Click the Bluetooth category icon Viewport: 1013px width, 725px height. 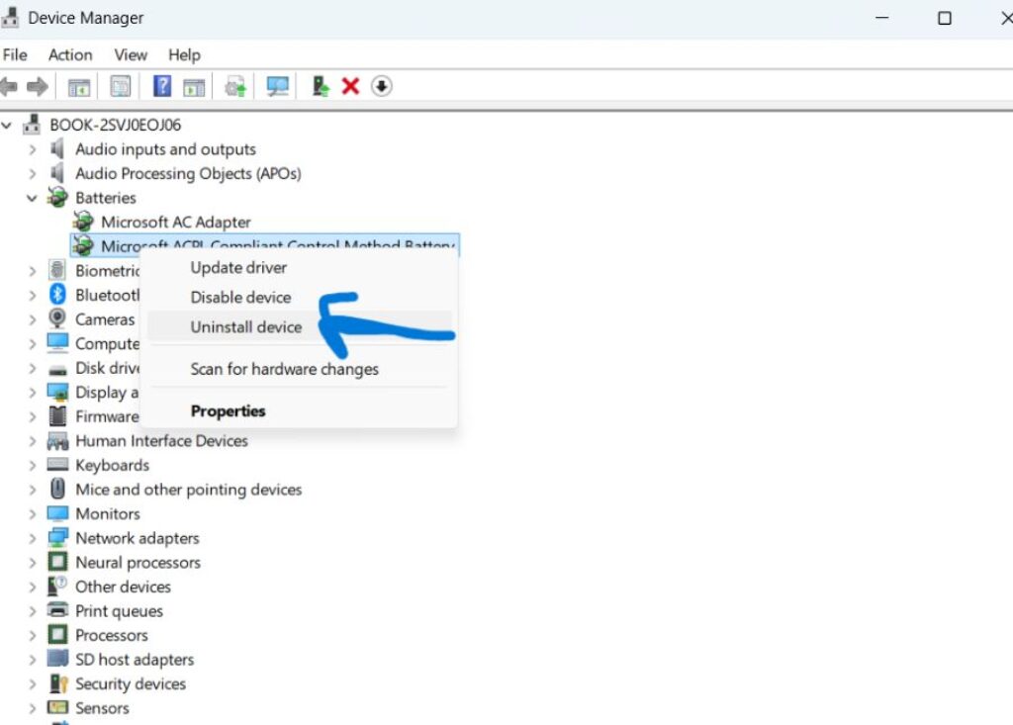coord(57,294)
